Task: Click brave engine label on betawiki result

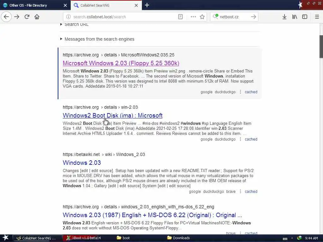Action: [x=231, y=192]
